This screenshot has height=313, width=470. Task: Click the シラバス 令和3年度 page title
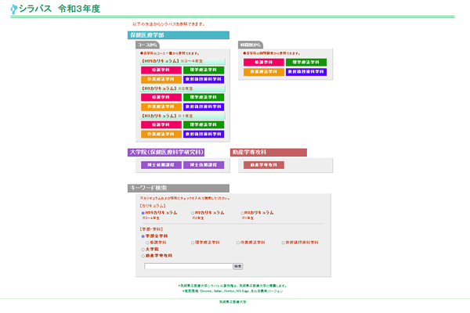(60, 9)
